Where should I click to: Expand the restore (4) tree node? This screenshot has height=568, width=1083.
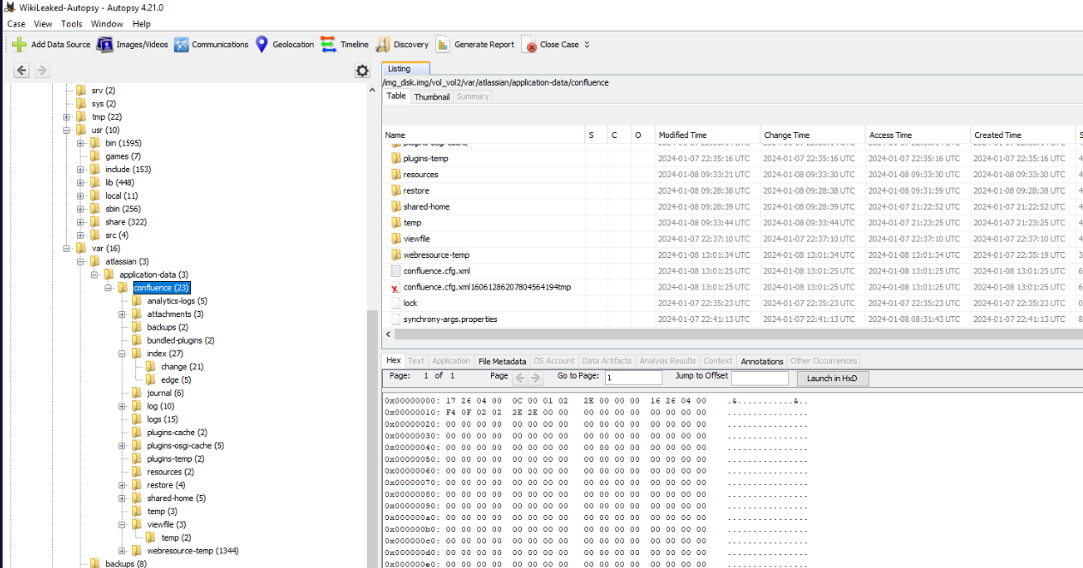123,485
